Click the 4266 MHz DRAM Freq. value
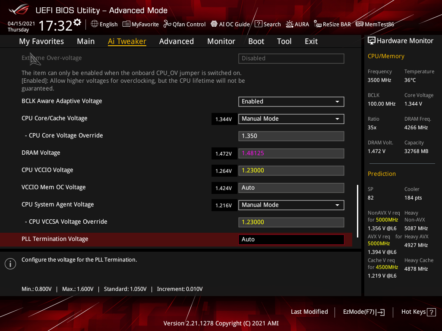 [x=416, y=128]
